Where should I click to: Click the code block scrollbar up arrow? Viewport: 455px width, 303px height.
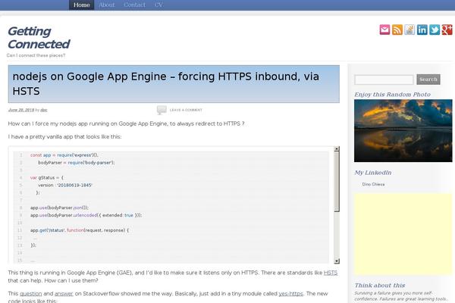pyautogui.click(x=337, y=148)
